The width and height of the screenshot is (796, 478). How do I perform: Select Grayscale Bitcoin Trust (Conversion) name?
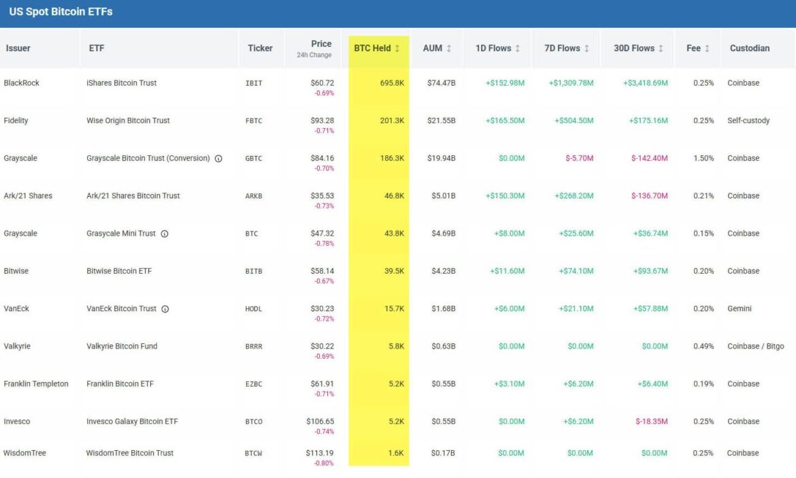pos(148,158)
